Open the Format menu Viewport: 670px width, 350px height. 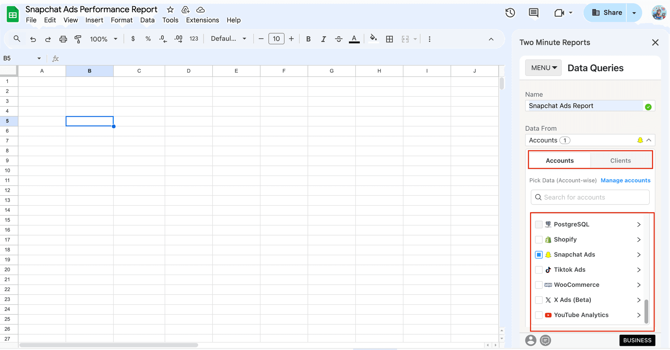click(121, 20)
